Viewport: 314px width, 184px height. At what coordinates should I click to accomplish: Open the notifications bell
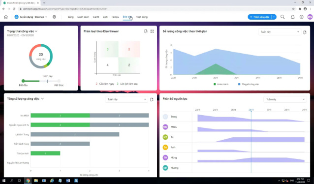pos(292,17)
